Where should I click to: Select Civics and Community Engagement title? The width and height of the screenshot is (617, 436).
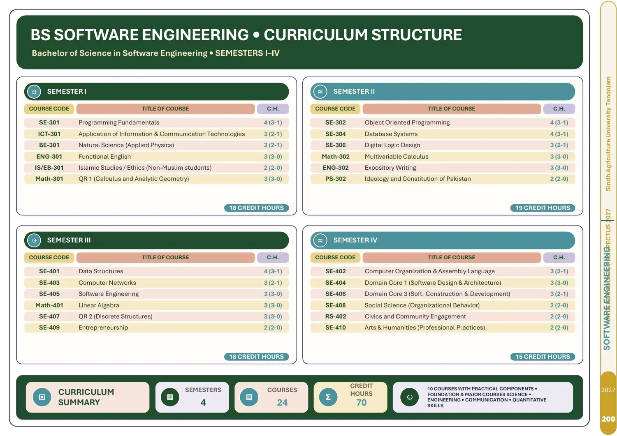click(x=415, y=316)
